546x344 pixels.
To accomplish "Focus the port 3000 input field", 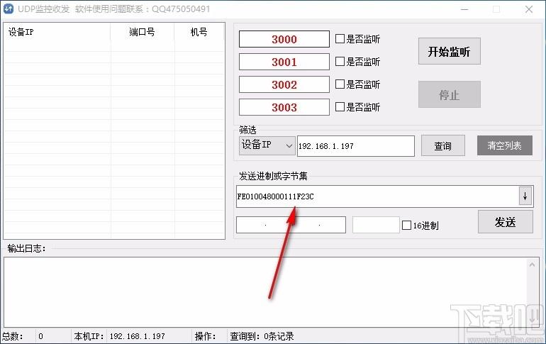I will [x=284, y=39].
